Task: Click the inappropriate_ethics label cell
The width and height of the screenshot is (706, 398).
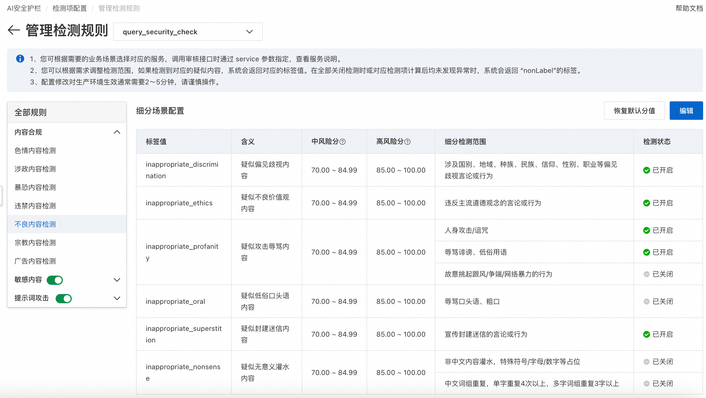Action: pyautogui.click(x=184, y=203)
